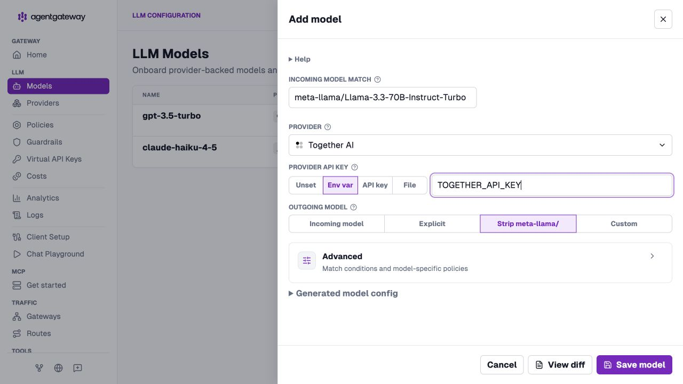
Task: Click the feedback chat icon in sidebar footer
Action: (78, 368)
